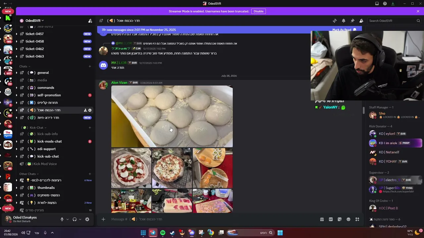Click the Search OdedSVR field
This screenshot has height=238, width=424.
(x=394, y=20)
